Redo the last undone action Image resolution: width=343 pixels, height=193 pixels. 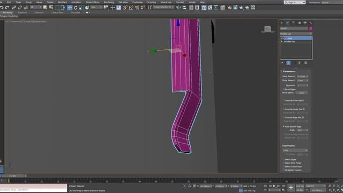[x=7, y=8]
